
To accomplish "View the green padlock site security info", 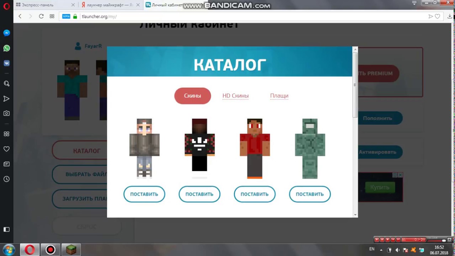I will coord(75,16).
